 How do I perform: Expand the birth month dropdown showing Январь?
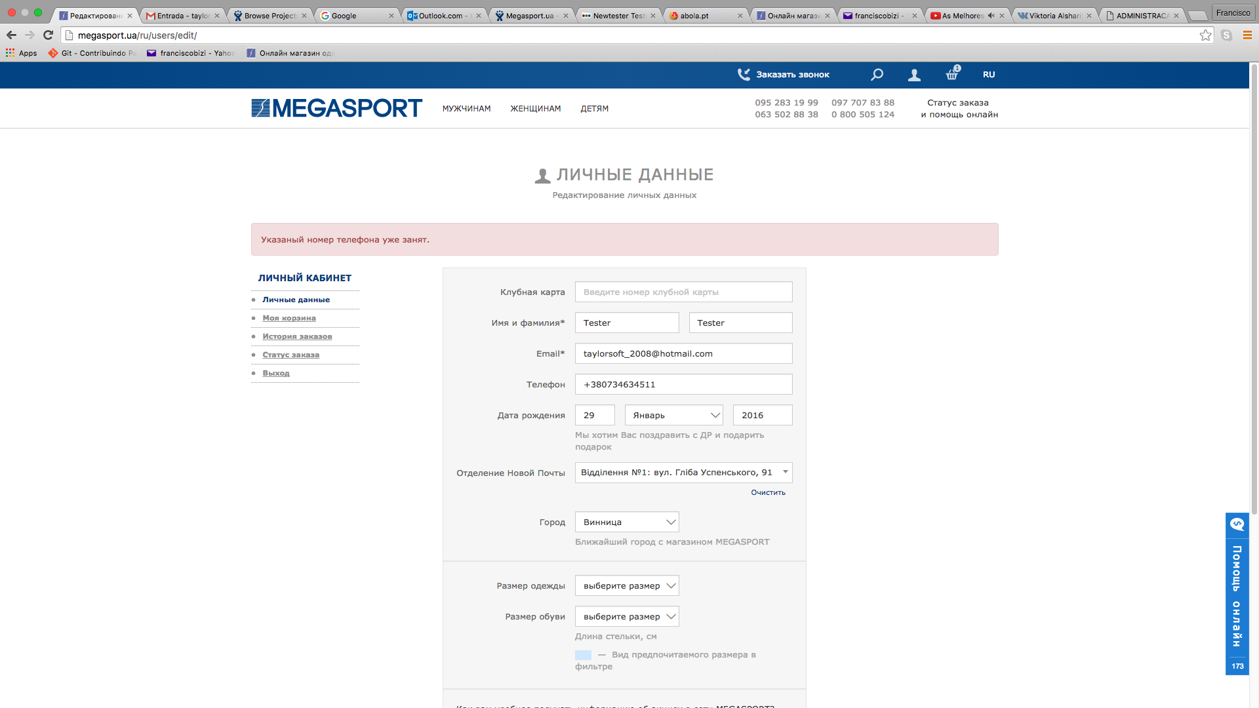point(673,415)
